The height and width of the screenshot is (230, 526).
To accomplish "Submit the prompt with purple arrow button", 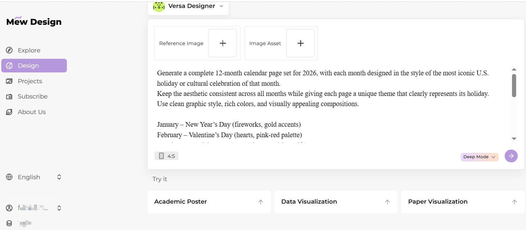I will point(511,156).
